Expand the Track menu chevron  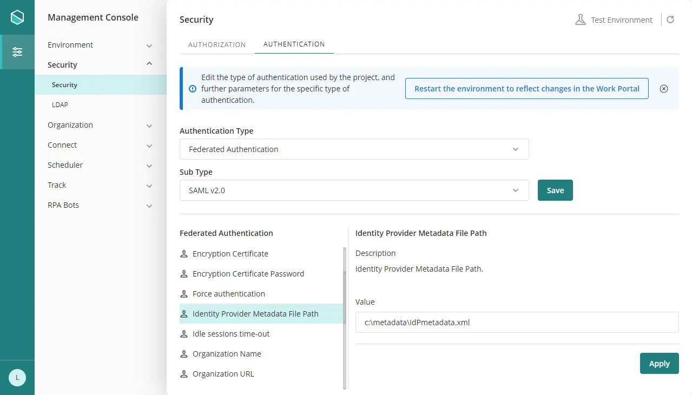point(149,186)
